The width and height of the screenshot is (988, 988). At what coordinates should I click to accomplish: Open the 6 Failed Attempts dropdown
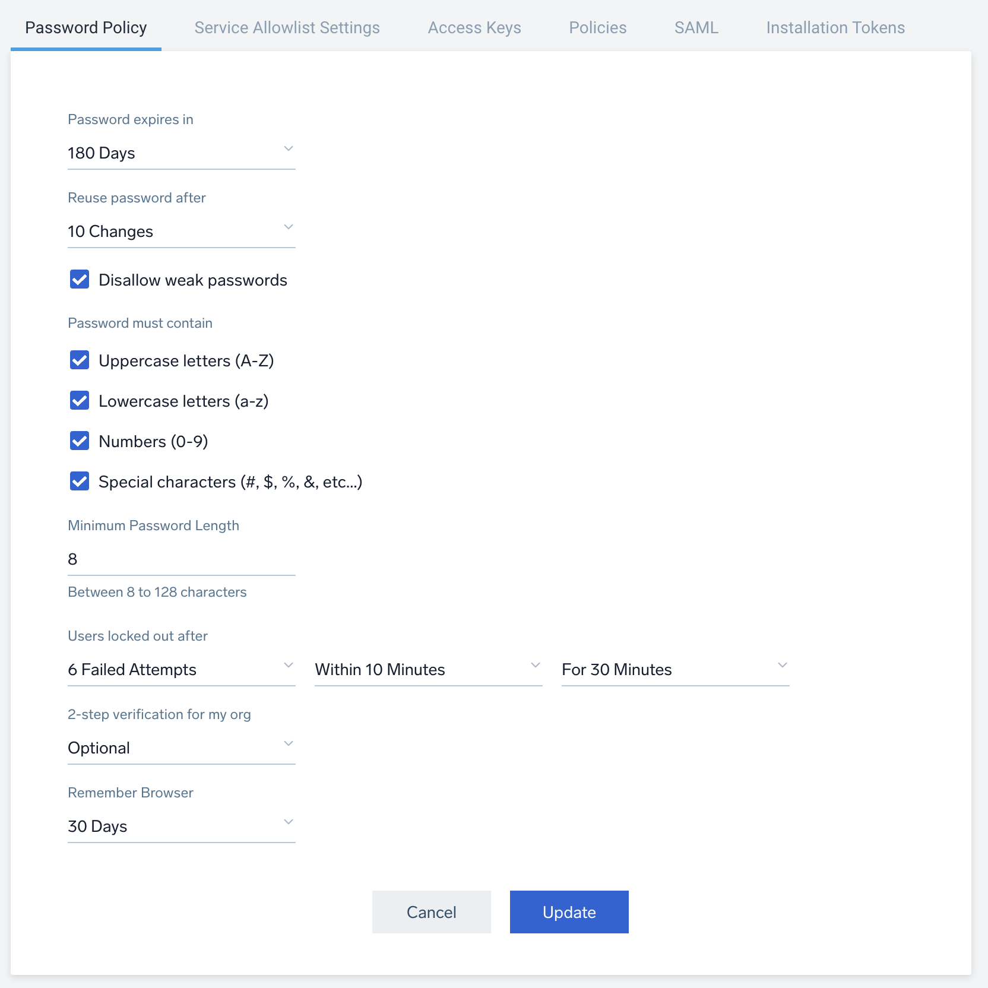[x=181, y=670]
